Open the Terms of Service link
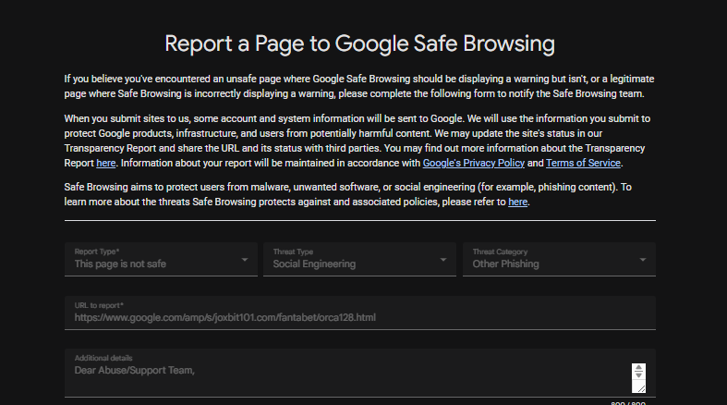 point(583,164)
